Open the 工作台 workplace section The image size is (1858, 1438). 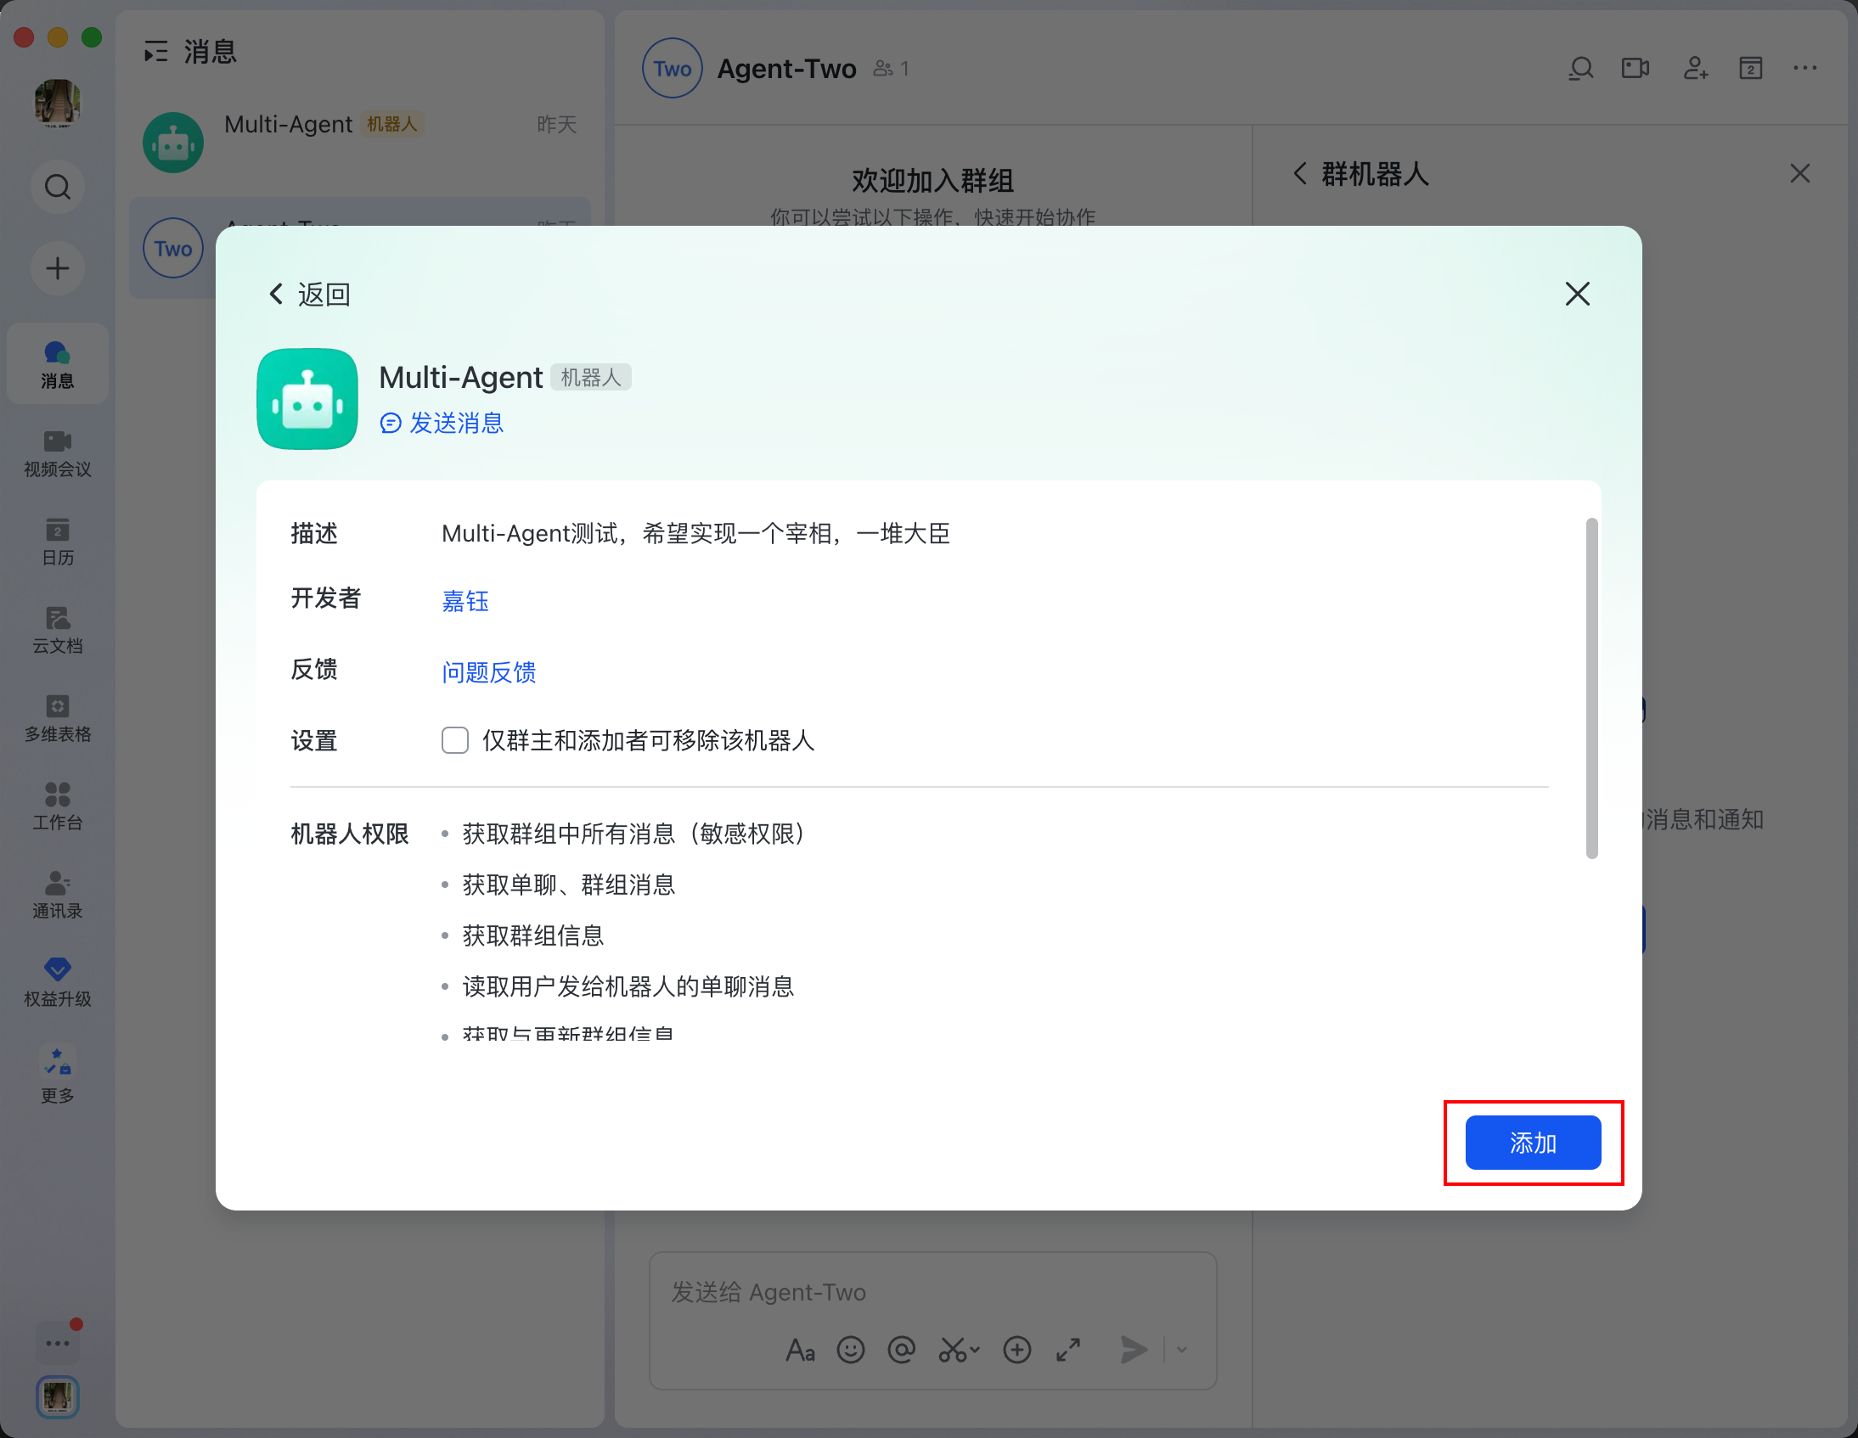[57, 806]
